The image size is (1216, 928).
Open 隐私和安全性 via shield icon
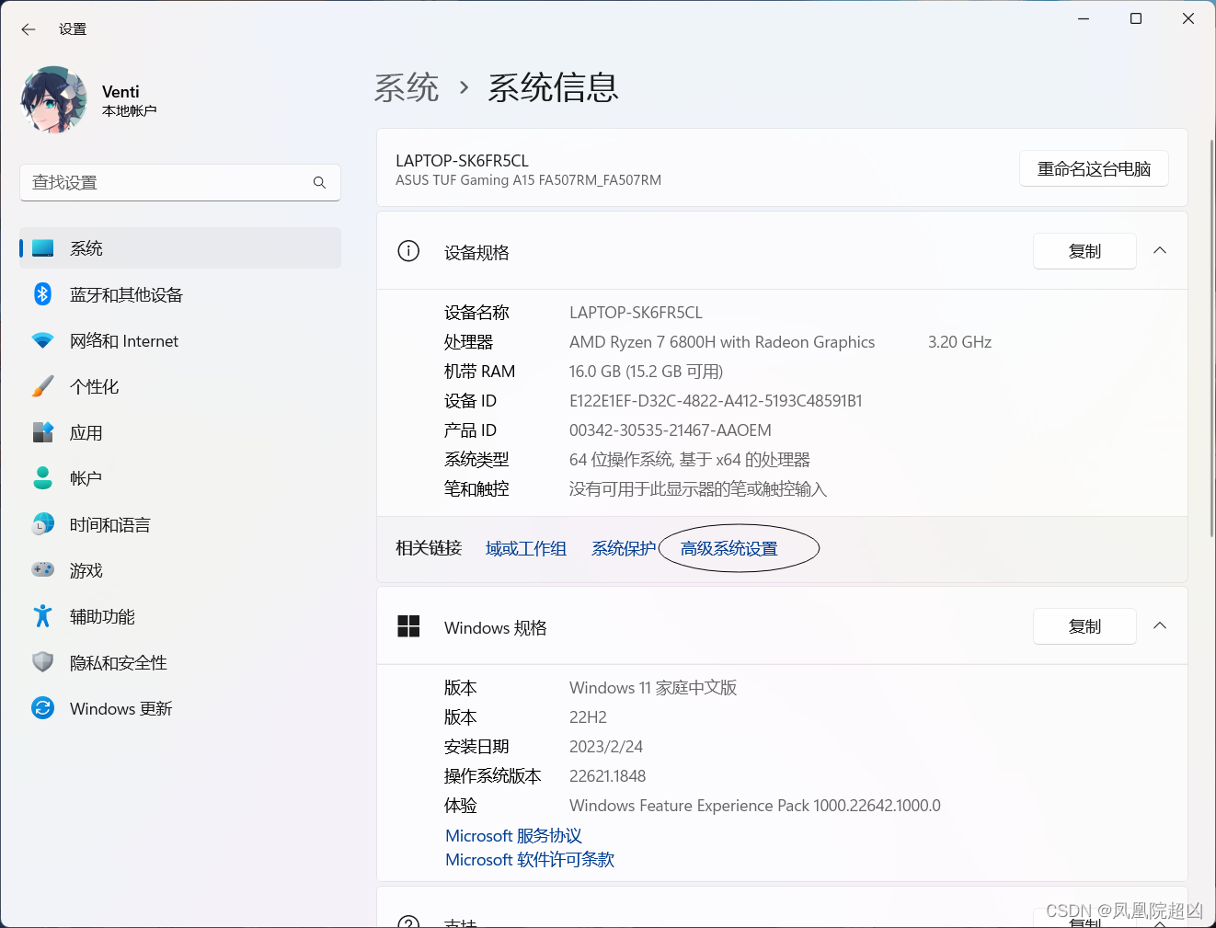pyautogui.click(x=43, y=662)
